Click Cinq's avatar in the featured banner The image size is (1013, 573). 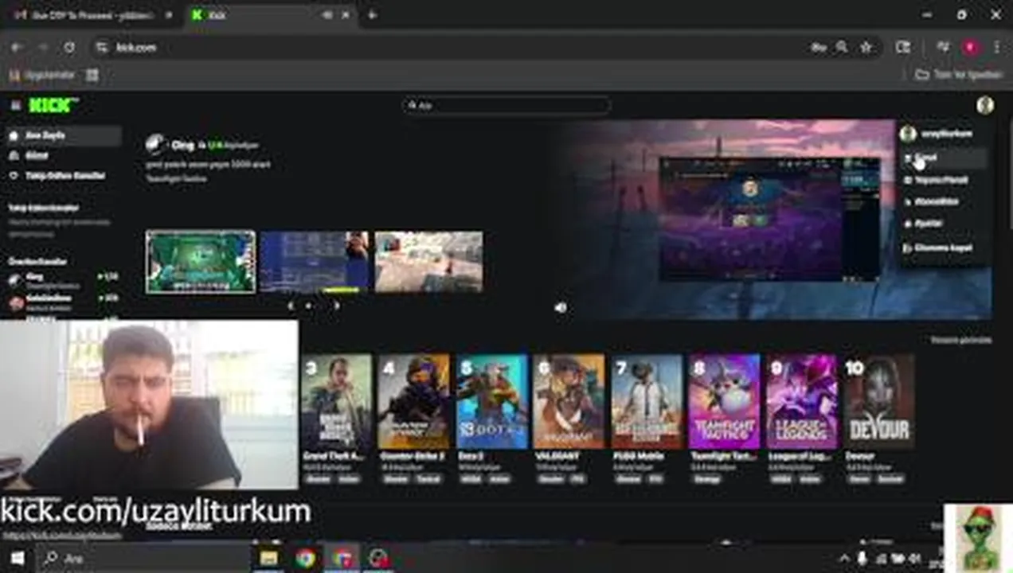155,144
